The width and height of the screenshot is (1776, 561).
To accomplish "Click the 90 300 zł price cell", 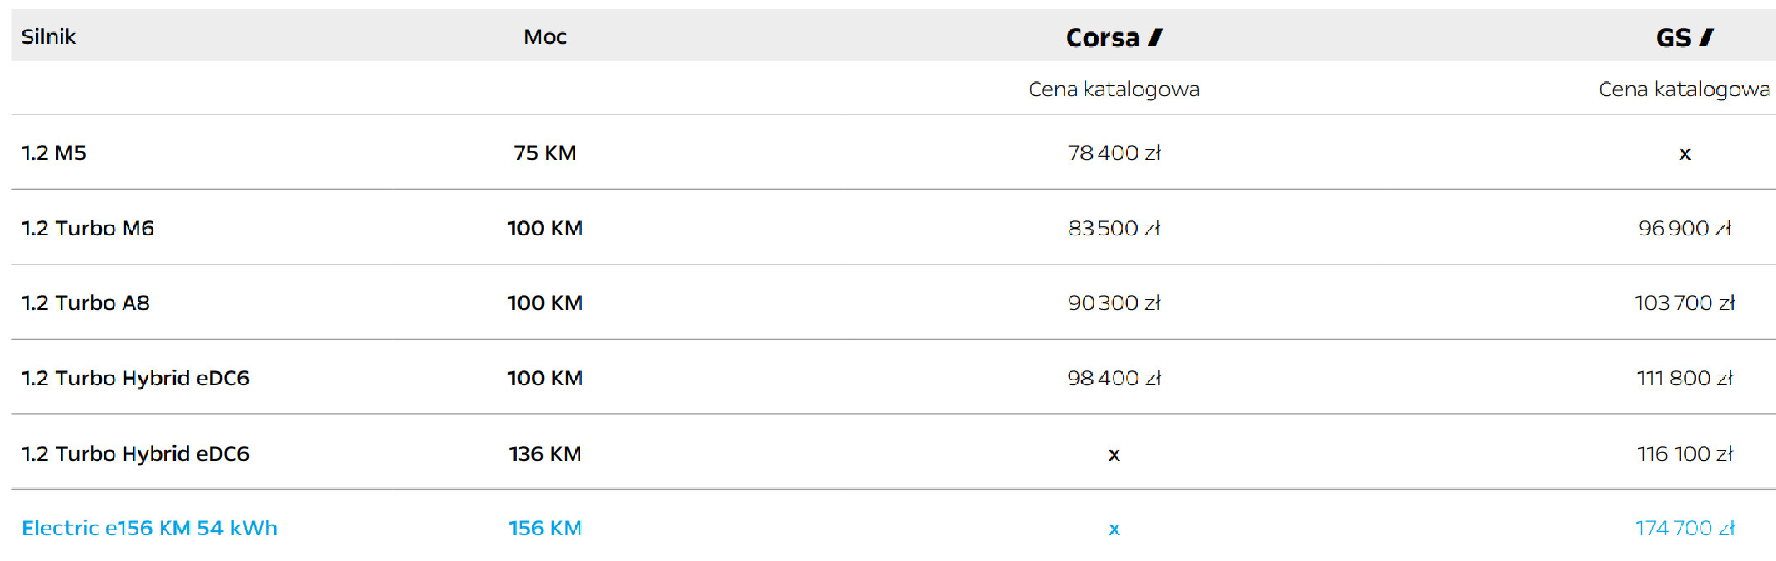I will click(1114, 303).
